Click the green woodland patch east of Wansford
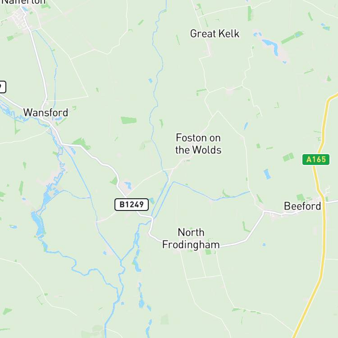Image resolution: width=338 pixels, height=338 pixels. point(129,120)
